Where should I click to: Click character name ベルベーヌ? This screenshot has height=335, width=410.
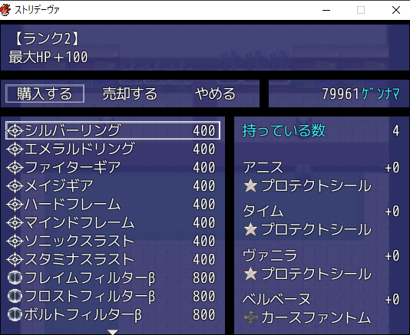(x=276, y=299)
